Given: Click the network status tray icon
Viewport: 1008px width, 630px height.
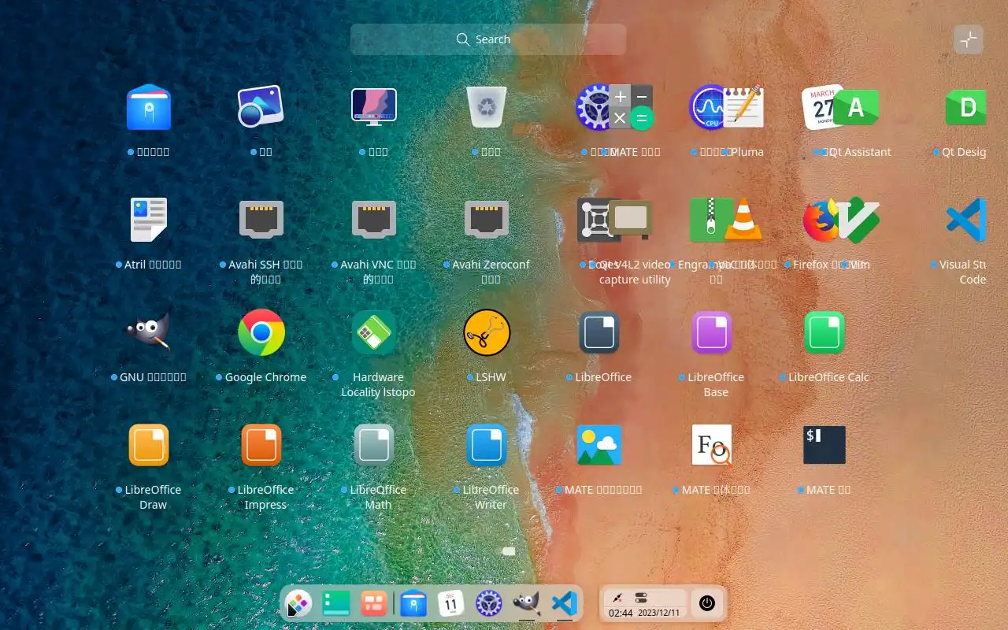Looking at the screenshot, I should pos(617,598).
